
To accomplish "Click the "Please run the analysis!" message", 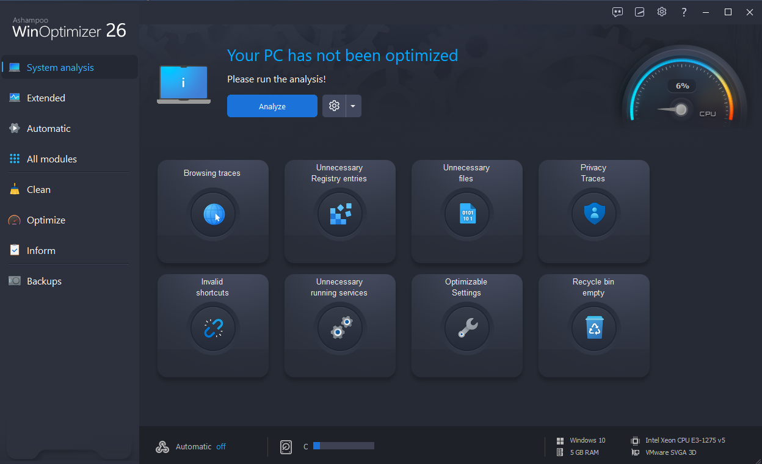I will coord(277,79).
